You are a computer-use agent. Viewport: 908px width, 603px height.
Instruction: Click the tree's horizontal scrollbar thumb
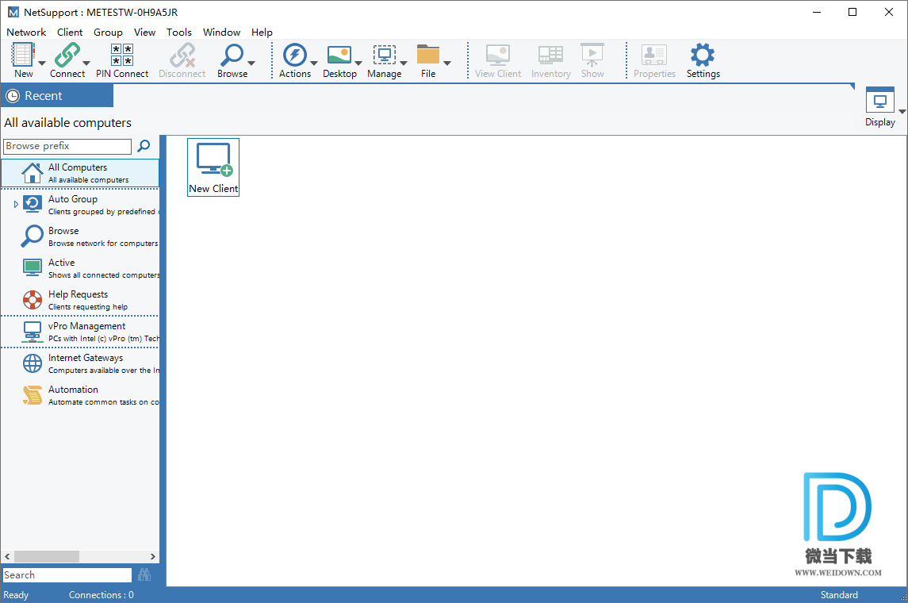click(x=46, y=556)
